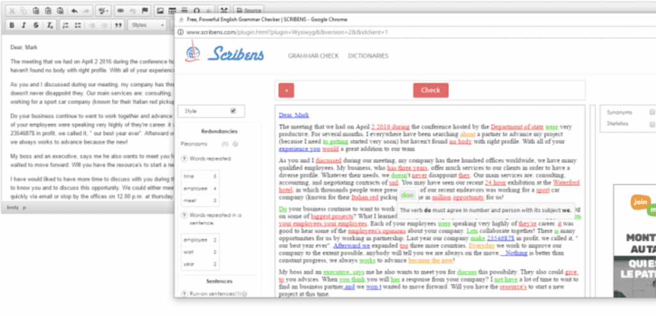Open the spell checker dropdown in toolbar
Viewport: 656px width, 316px height.
[102, 10]
